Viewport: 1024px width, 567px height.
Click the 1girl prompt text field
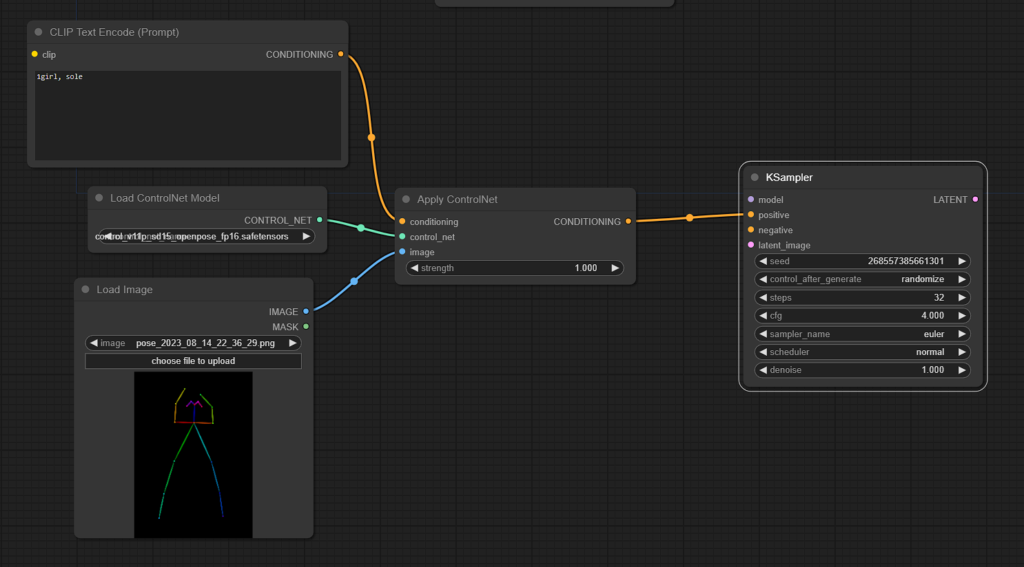[x=186, y=117]
